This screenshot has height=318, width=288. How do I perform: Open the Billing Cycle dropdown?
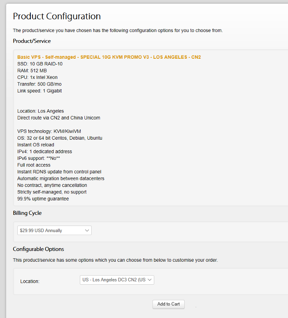[x=54, y=230]
